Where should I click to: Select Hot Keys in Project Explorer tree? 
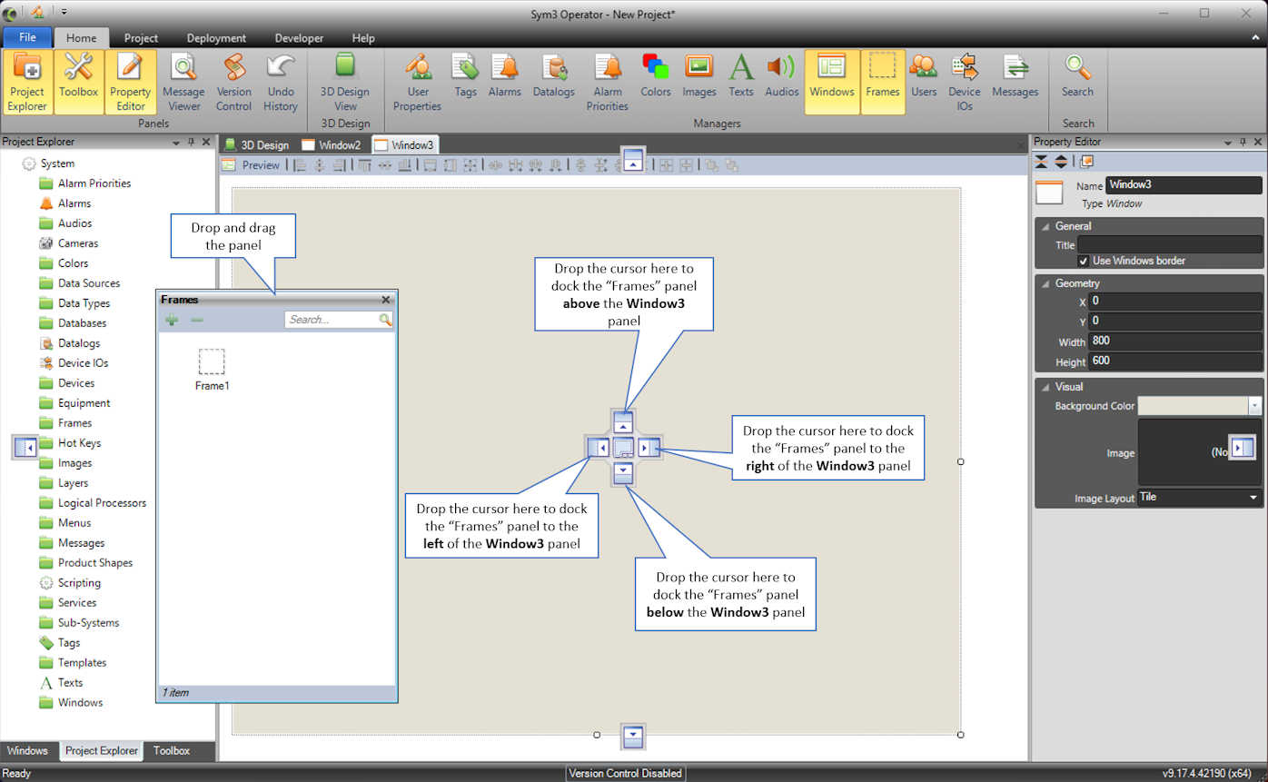(x=79, y=443)
